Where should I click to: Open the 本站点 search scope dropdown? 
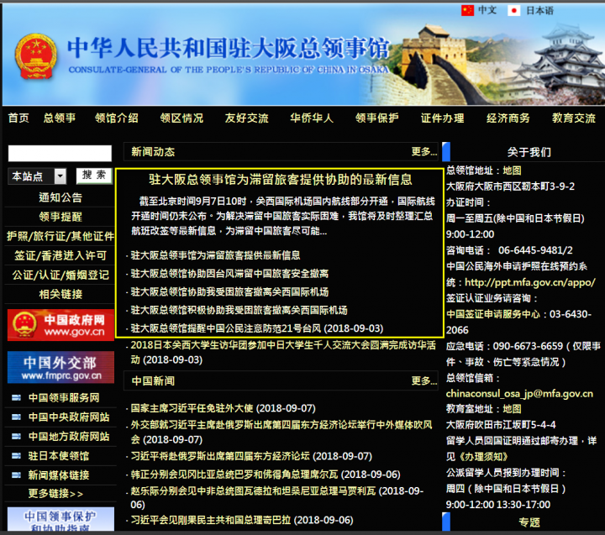[x=37, y=176]
